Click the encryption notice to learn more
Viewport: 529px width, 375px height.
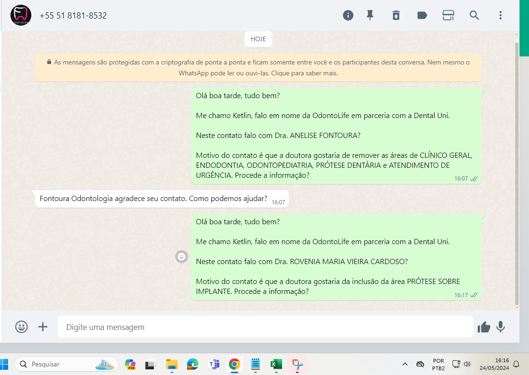pyautogui.click(x=258, y=67)
